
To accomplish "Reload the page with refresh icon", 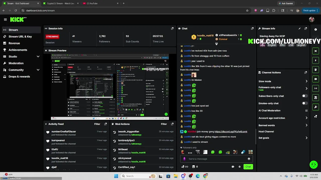I will (x=16, y=10).
